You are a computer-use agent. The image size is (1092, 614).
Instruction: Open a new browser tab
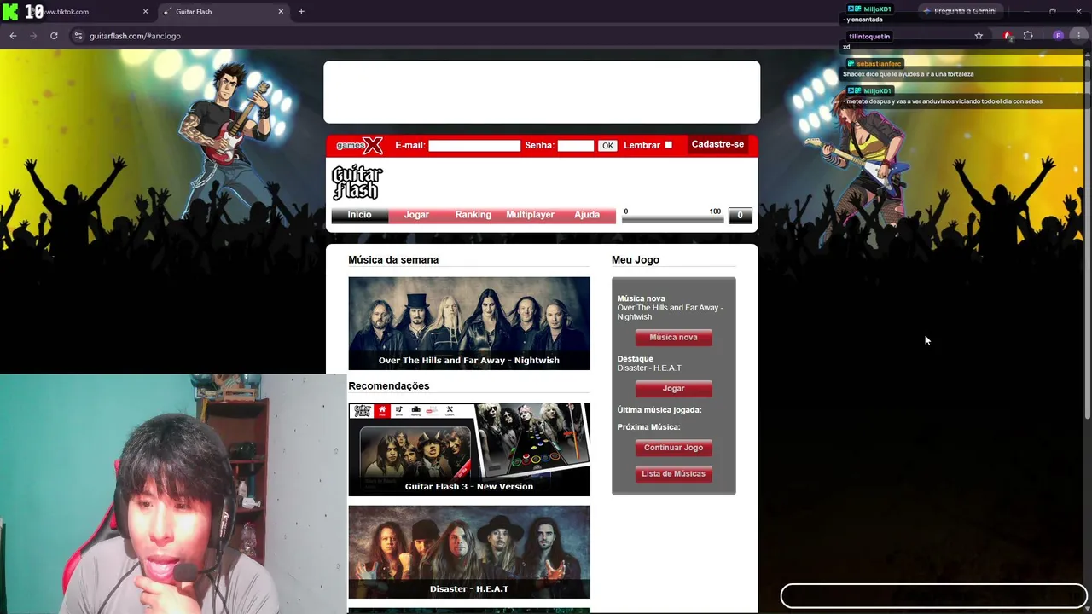coord(301,12)
